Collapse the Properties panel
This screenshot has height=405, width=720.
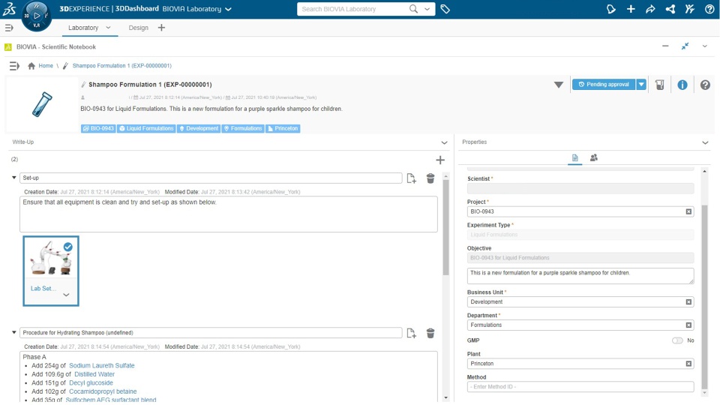(x=705, y=142)
